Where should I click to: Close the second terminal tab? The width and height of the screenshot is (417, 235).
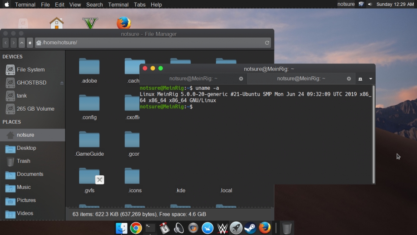point(349,79)
